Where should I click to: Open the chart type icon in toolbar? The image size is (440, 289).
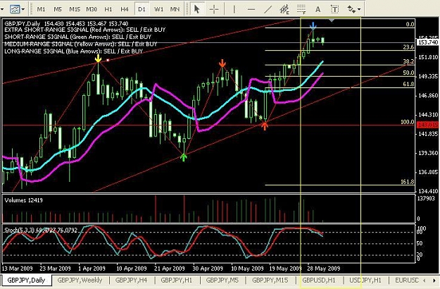pyautogui.click(x=15, y=9)
